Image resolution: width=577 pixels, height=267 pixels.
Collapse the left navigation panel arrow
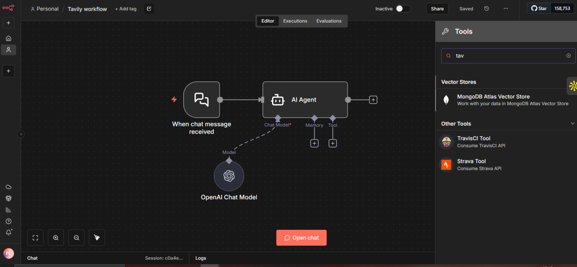click(21, 134)
